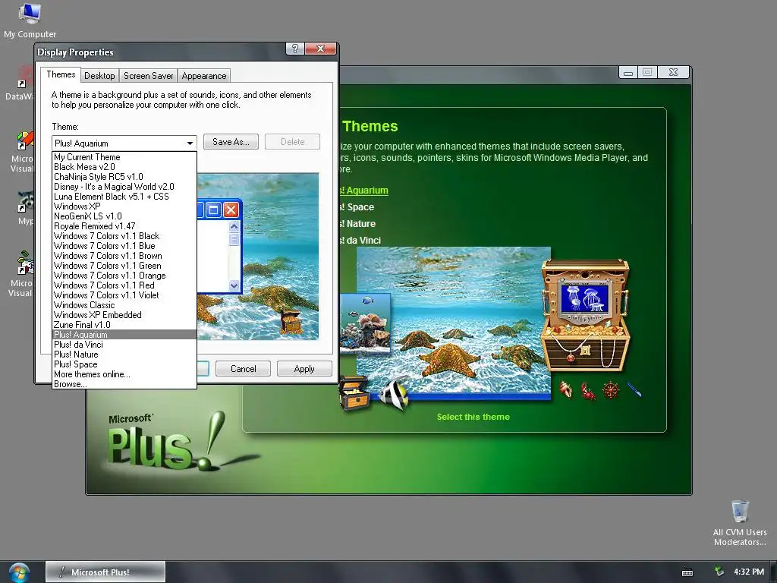Select Windows 7 Colors v1.1 Violet
Screen dimensions: 777x583
124,295
